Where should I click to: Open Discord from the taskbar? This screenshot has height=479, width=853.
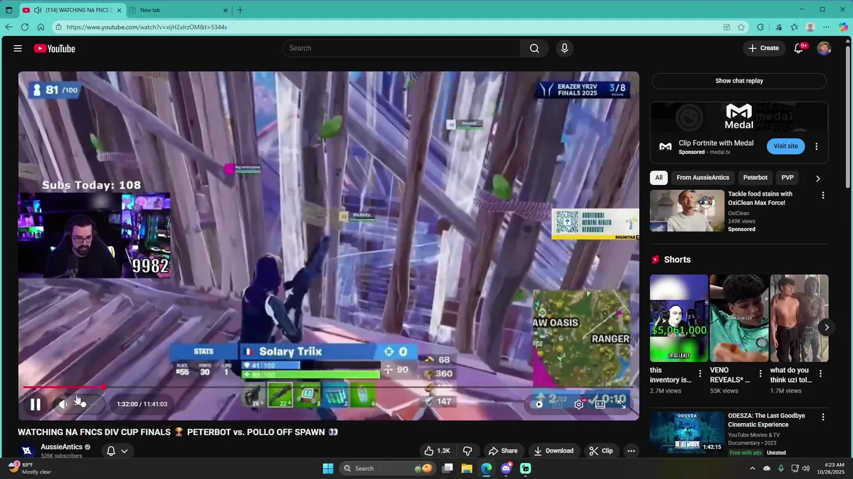pos(506,468)
